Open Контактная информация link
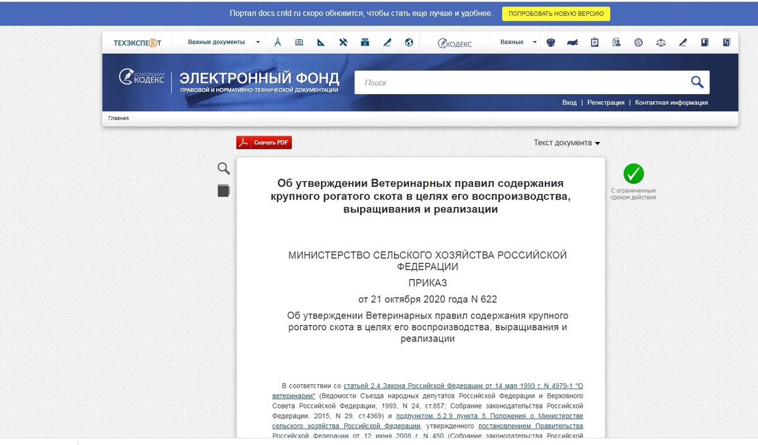This screenshot has width=758, height=445. [x=671, y=102]
